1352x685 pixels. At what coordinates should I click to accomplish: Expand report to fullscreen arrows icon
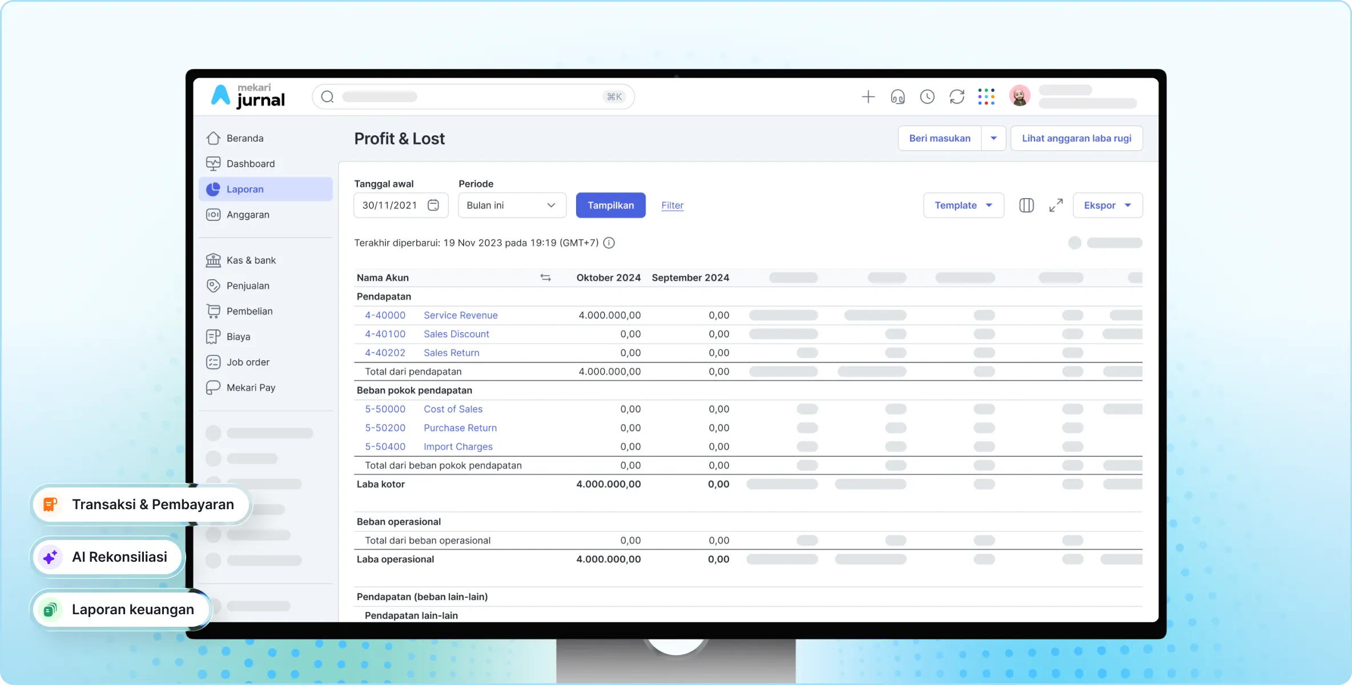[x=1056, y=205]
